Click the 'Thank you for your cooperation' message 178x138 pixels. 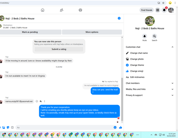point(79,111)
